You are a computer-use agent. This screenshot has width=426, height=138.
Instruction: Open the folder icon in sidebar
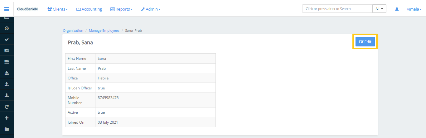(x=7, y=129)
